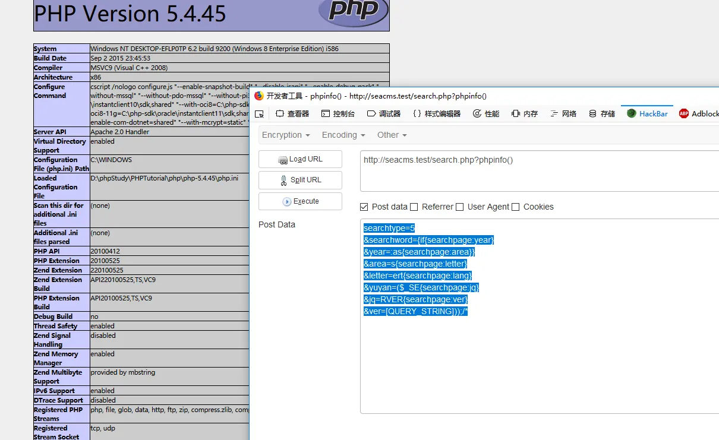Click the Network (网络) panel icon

554,114
